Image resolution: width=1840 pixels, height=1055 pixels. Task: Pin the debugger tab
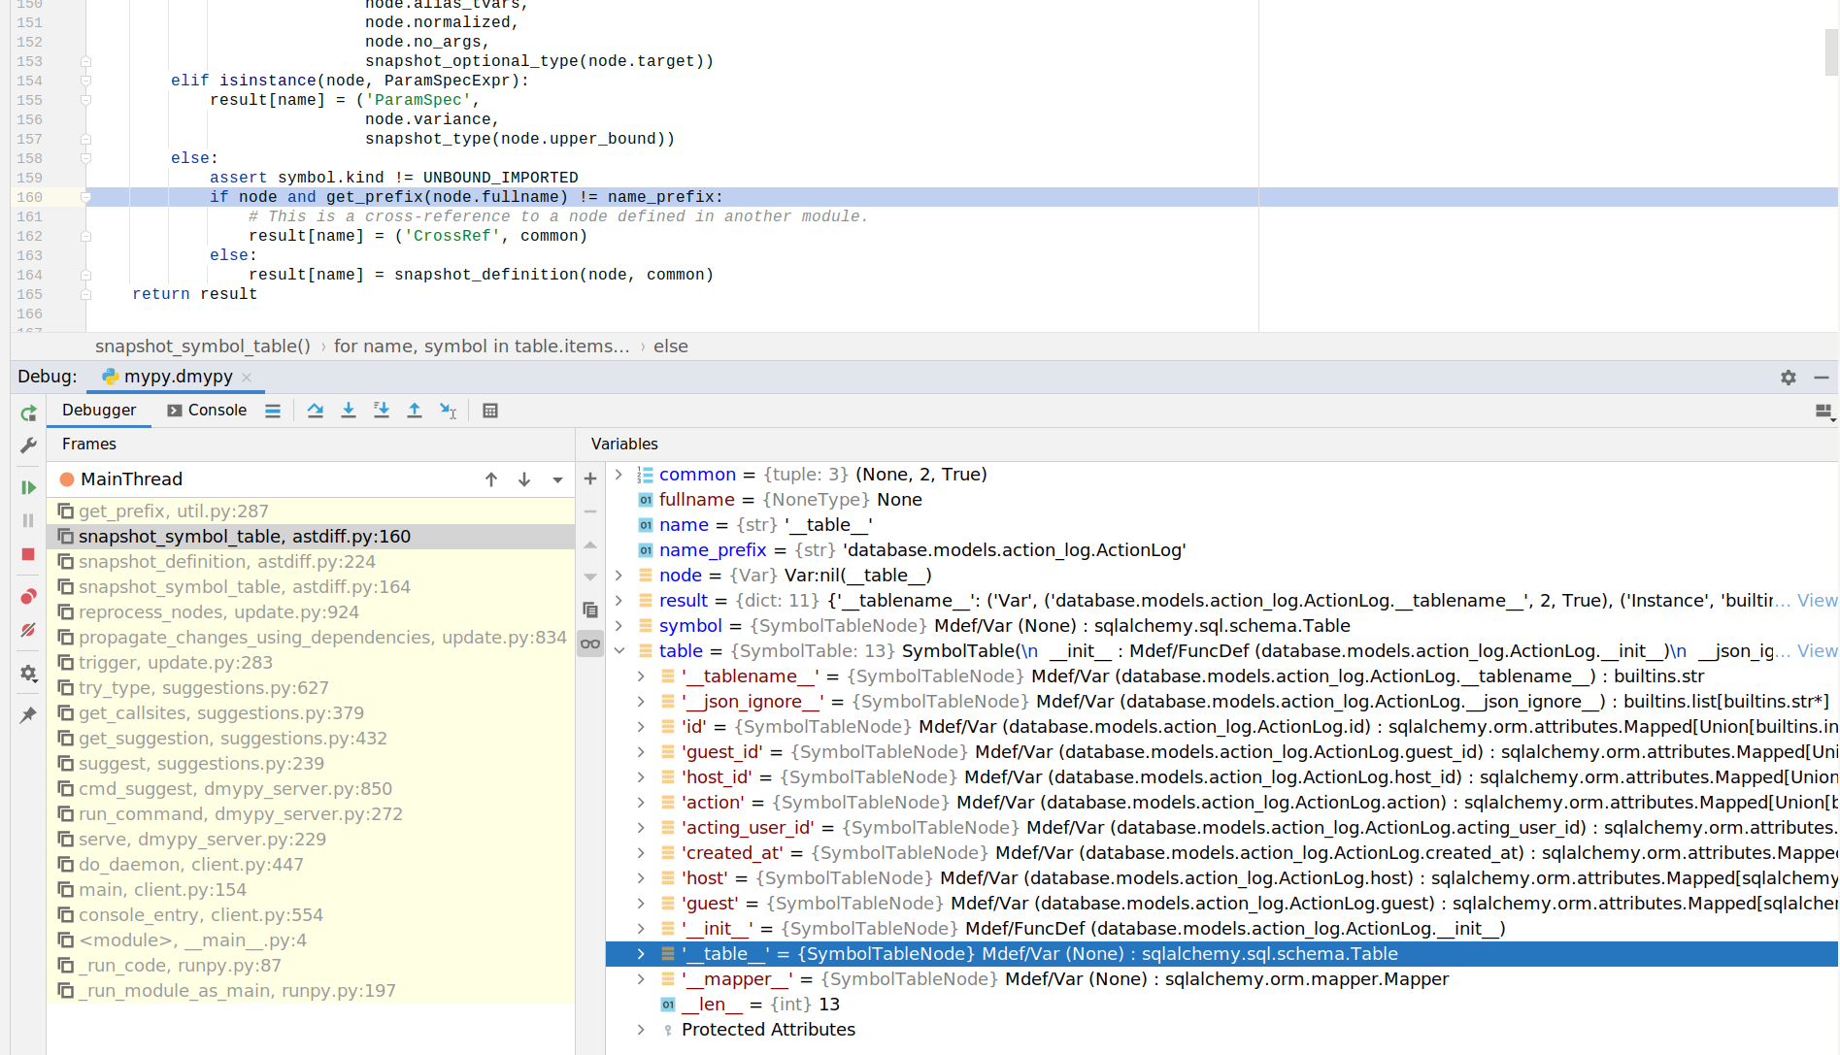[x=28, y=715]
